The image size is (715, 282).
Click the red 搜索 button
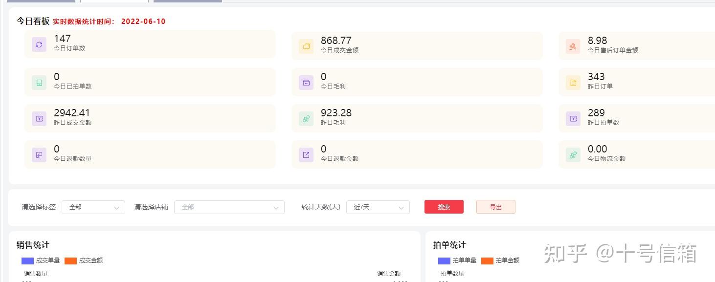[444, 207]
